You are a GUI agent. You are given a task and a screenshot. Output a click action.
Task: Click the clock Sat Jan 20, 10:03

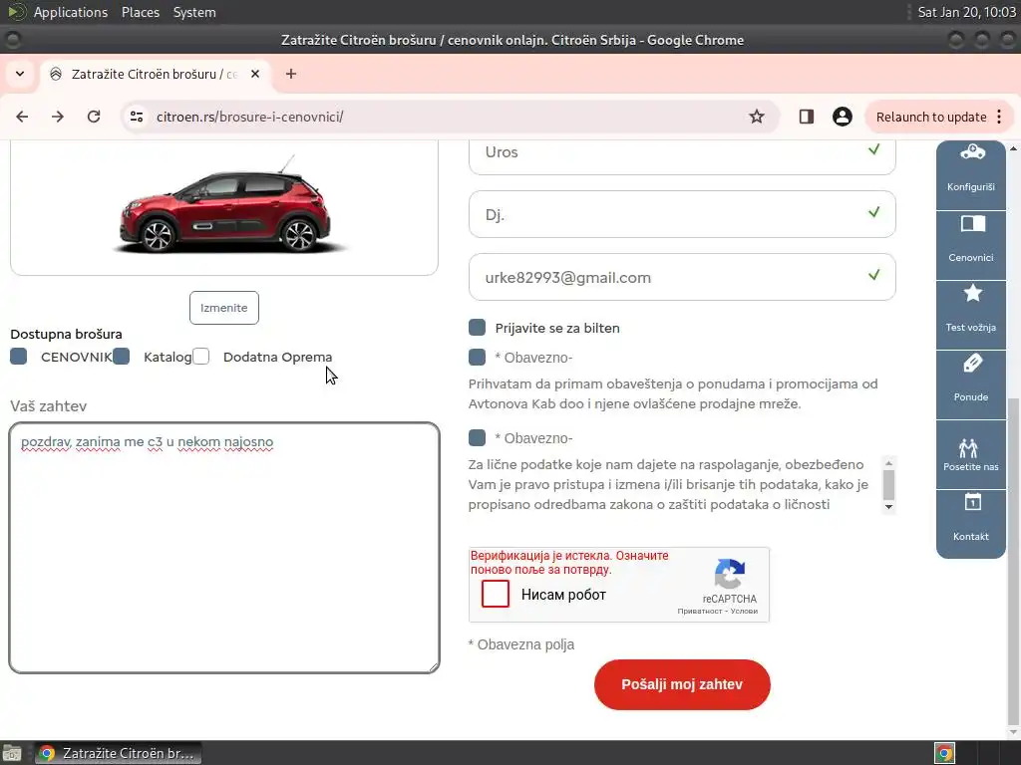(x=966, y=12)
